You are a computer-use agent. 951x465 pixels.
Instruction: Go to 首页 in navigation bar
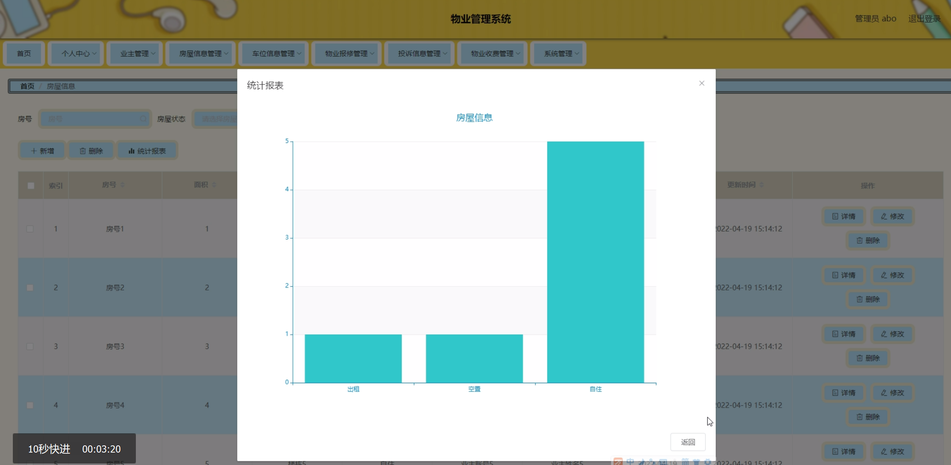pyautogui.click(x=24, y=54)
